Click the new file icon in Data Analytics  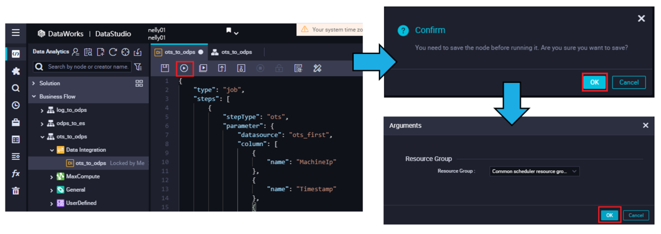click(x=100, y=52)
